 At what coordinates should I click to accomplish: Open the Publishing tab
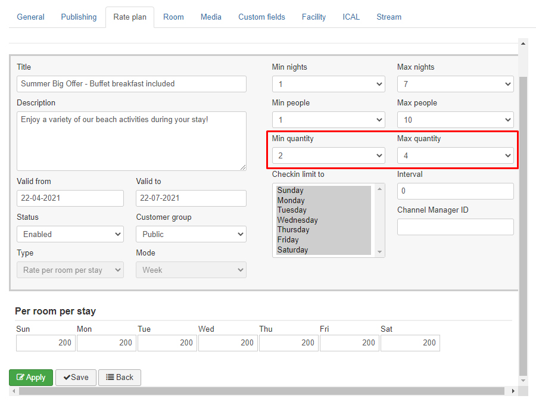[79, 17]
